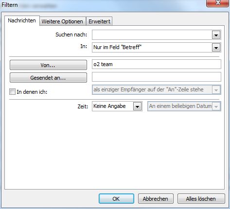
Task: Expand the In field dropdown arrow
Action: [216, 48]
